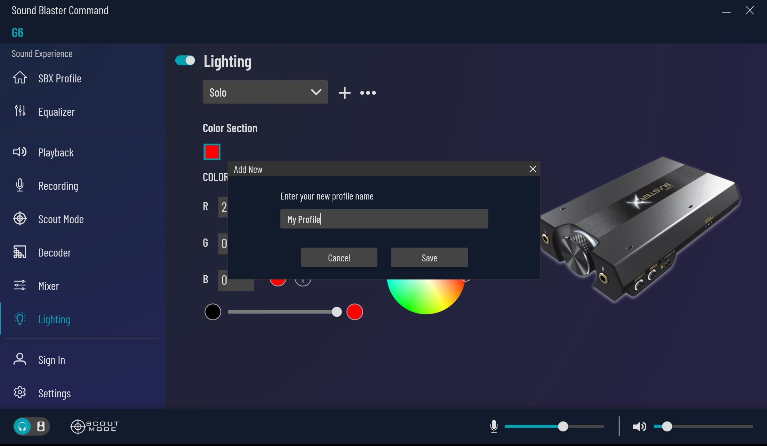Viewport: 767px width, 446px height.
Task: Click the Sound Blaster G6 device image
Action: point(640,229)
